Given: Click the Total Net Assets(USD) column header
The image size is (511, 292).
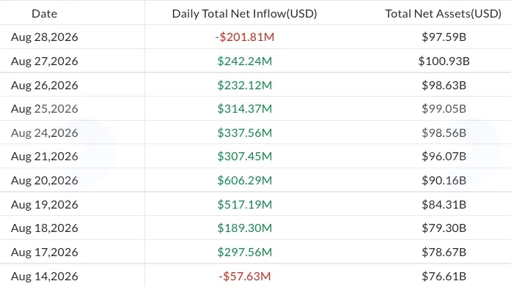Looking at the screenshot, I should point(444,14).
